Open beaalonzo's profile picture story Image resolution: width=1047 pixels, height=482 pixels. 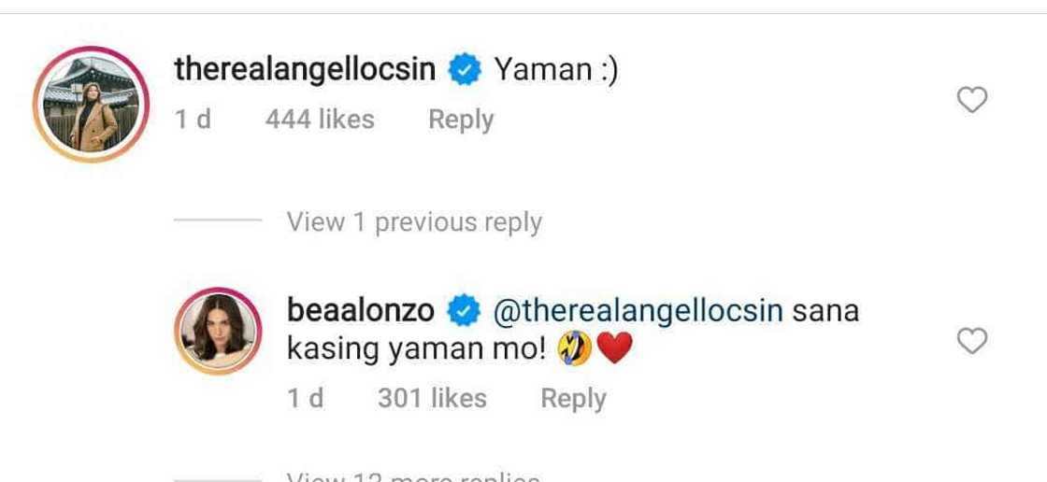point(218,331)
